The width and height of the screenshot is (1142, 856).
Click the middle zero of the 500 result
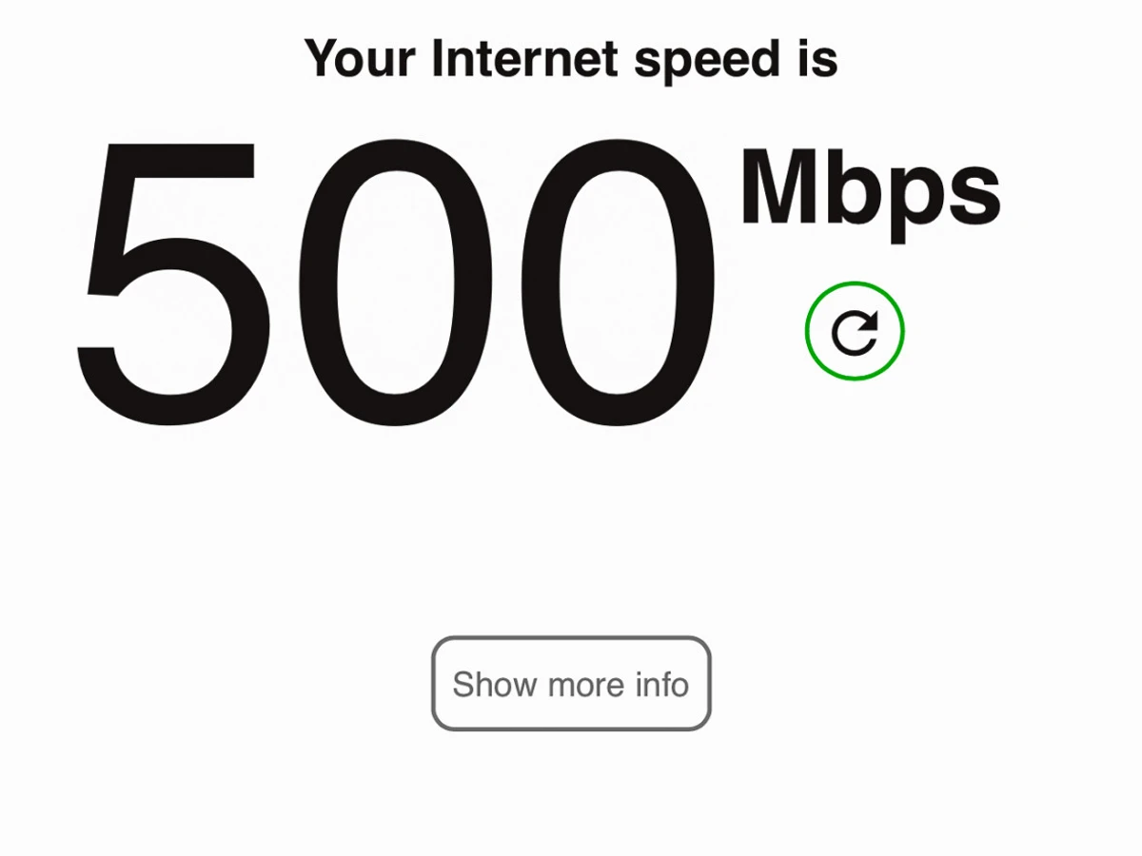tap(396, 282)
